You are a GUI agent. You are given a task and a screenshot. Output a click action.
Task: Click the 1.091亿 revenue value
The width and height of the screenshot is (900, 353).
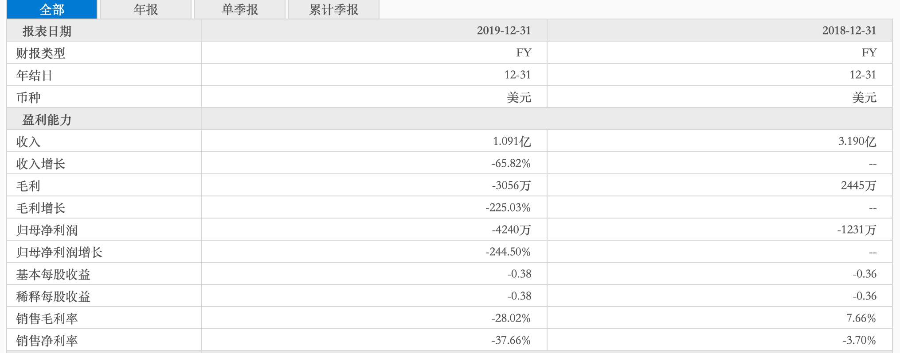[x=512, y=141]
